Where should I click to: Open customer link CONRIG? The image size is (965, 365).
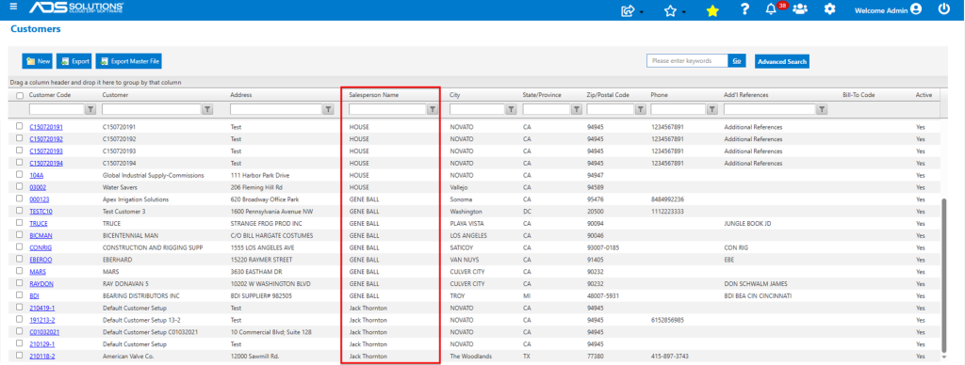click(x=41, y=247)
